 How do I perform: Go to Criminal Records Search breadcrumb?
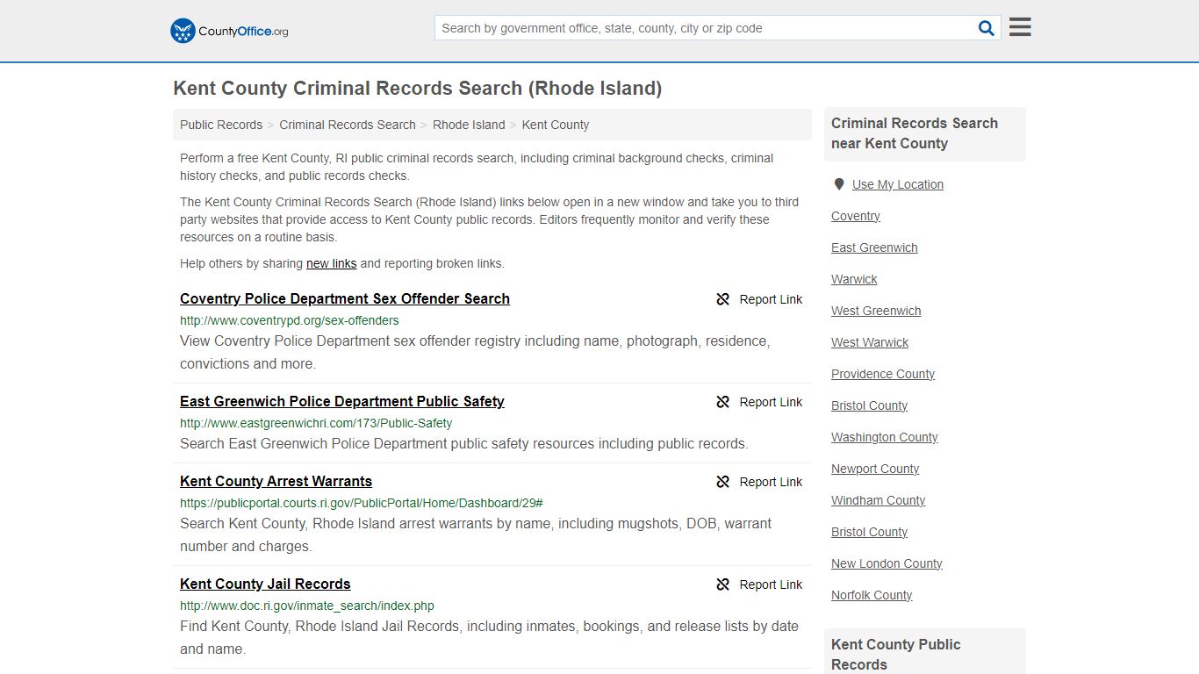348,125
